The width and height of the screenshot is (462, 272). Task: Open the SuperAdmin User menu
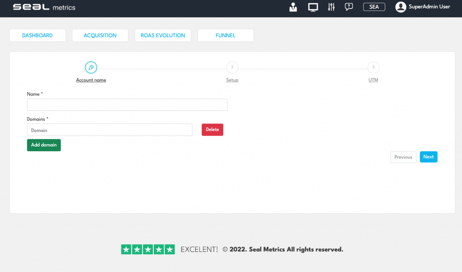point(429,7)
